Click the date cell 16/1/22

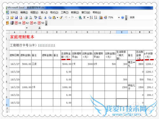15,102
